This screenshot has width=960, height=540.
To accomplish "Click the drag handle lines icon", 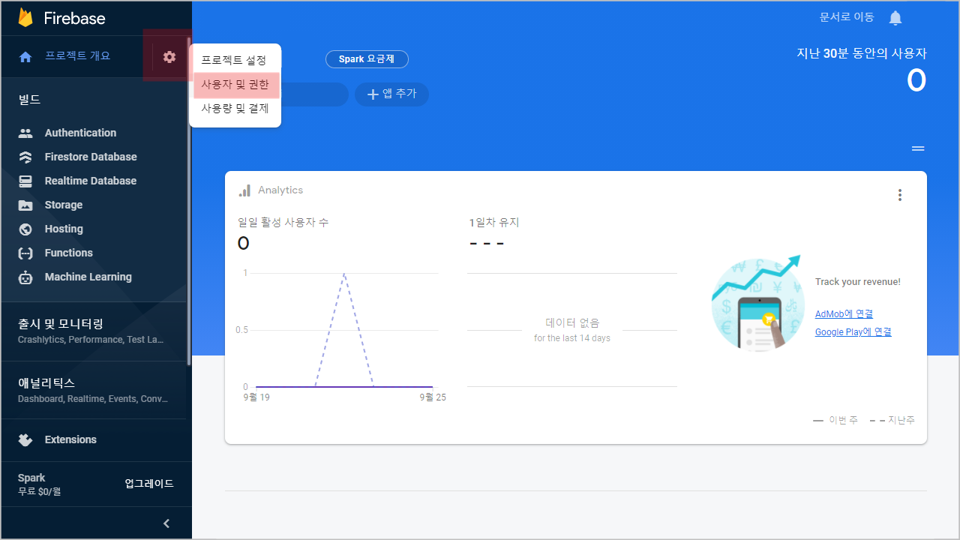I will 918,148.
